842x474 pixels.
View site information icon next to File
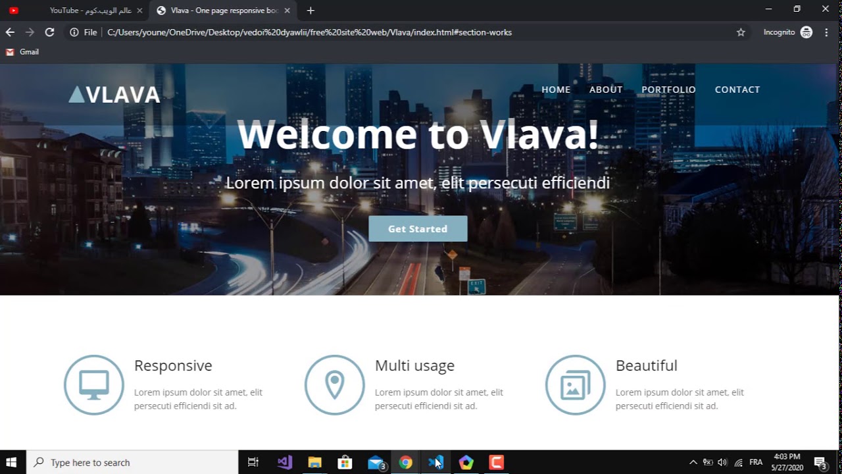click(74, 32)
